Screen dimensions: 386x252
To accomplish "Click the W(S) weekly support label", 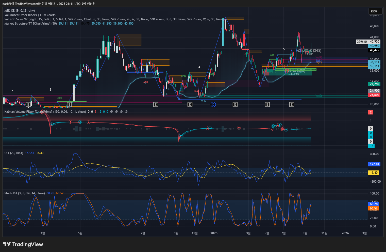I will [x=318, y=96].
